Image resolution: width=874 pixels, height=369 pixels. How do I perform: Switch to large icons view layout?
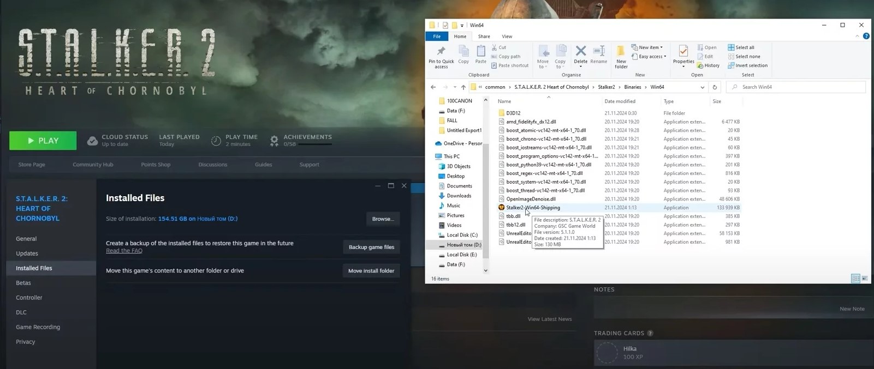(x=865, y=279)
